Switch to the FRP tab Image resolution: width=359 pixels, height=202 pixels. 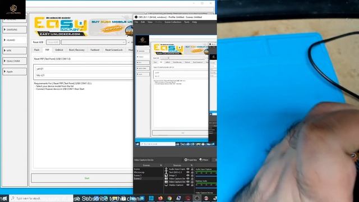click(x=47, y=50)
